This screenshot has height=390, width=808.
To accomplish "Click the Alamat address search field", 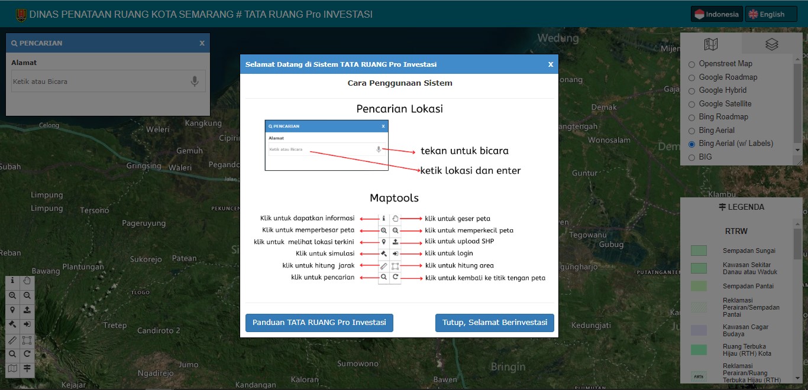I will pos(99,82).
